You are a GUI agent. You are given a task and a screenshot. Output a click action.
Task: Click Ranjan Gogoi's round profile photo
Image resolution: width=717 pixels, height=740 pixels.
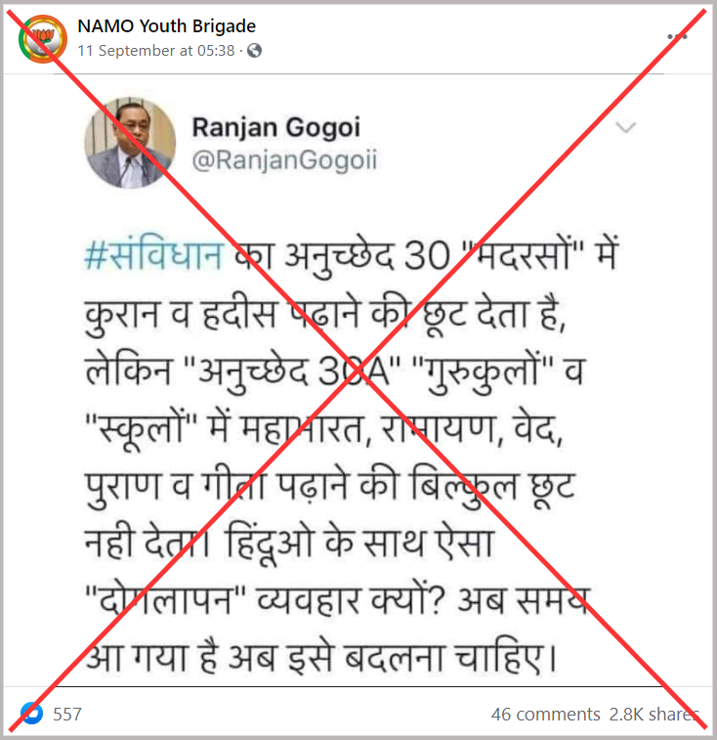130,143
